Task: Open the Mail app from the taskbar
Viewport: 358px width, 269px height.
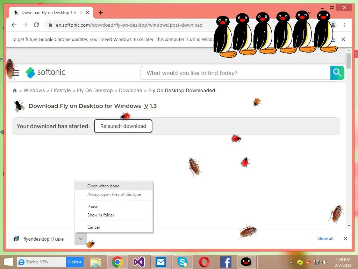Action: point(161,262)
